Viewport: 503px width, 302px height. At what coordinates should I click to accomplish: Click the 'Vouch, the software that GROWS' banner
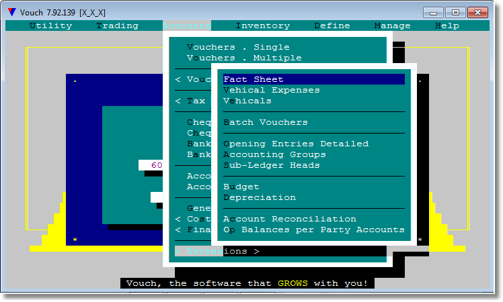[x=247, y=283]
